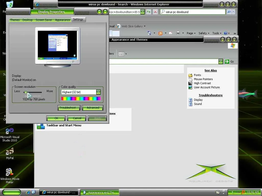Switch to the Desktop tab
Viewport: 262px width, 196px height.
click(28, 20)
